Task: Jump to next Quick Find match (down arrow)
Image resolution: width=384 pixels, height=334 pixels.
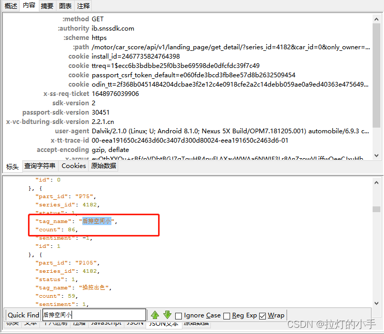Action: [167, 315]
